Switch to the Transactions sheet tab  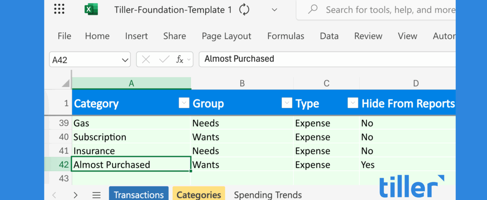point(139,194)
